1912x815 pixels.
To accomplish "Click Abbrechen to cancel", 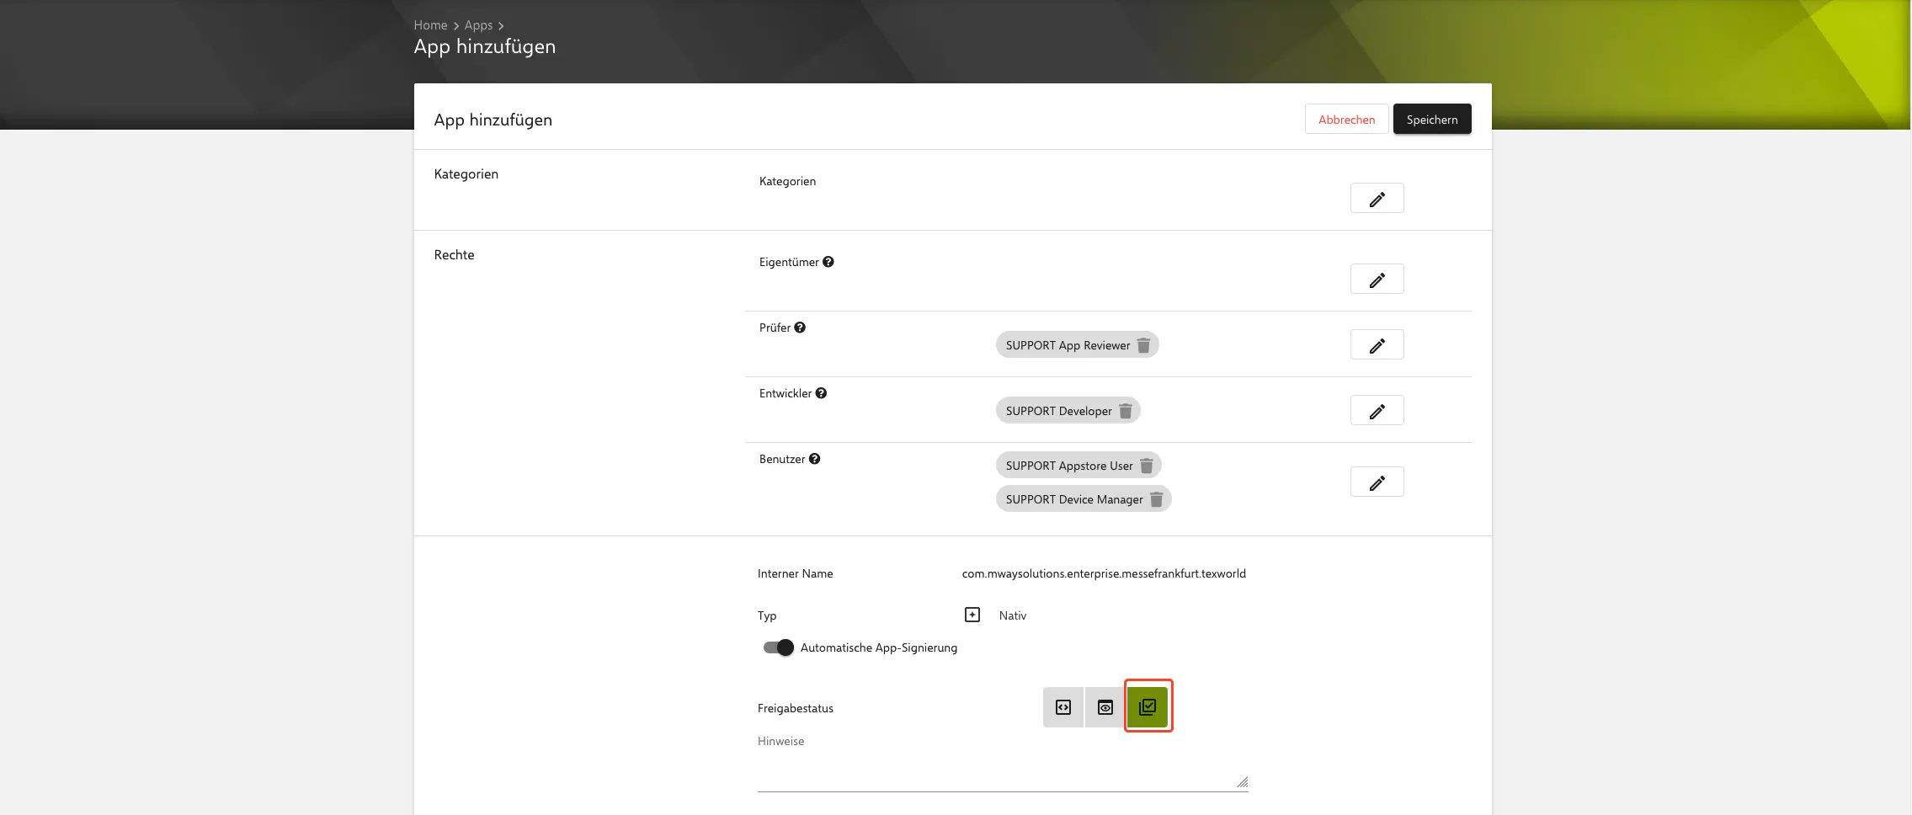I will pyautogui.click(x=1346, y=120).
